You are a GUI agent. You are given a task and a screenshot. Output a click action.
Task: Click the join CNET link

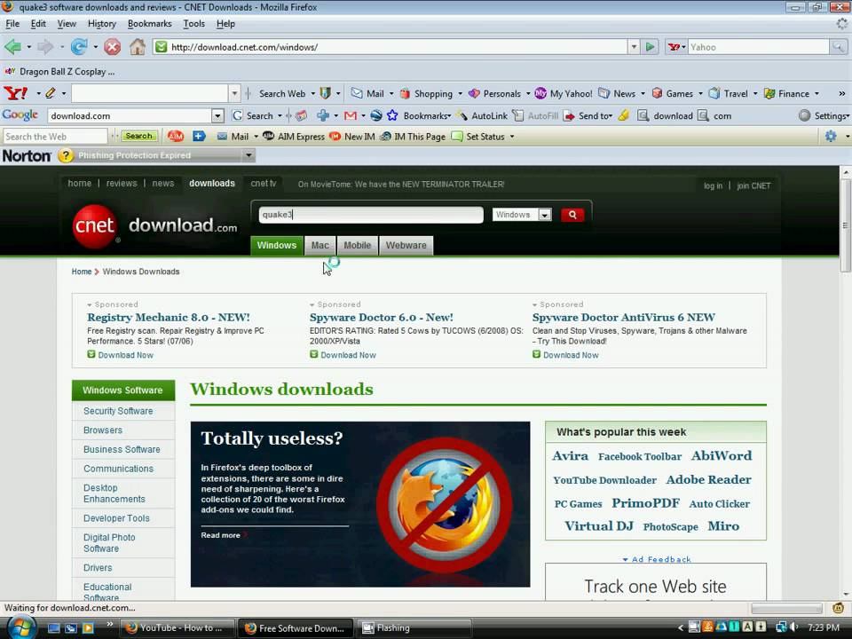point(753,185)
